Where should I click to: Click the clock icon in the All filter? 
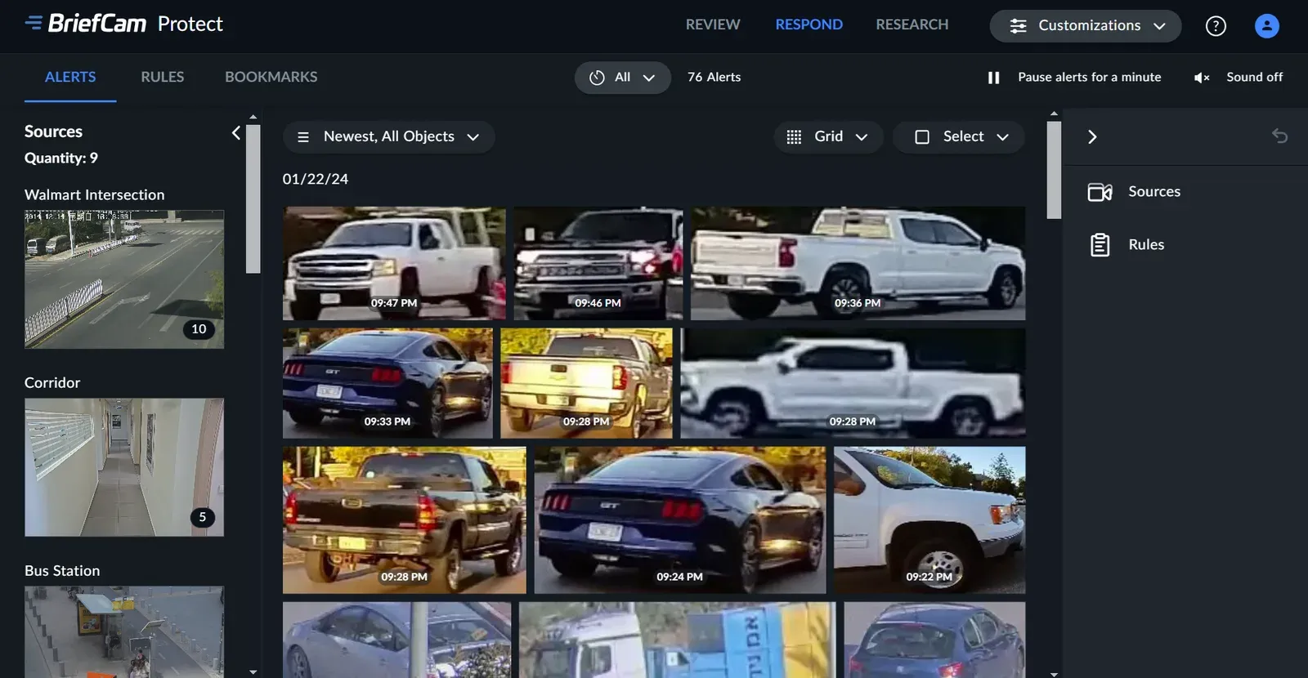point(597,78)
